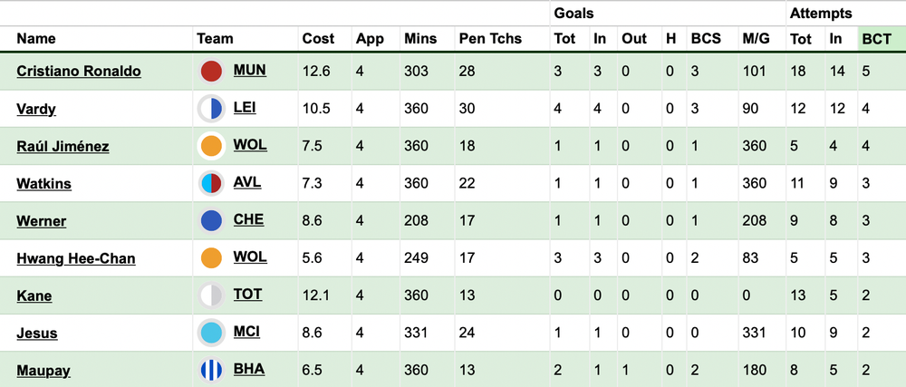906x387 pixels.
Task: Click the Brighton striped team badge
Action: click(211, 370)
